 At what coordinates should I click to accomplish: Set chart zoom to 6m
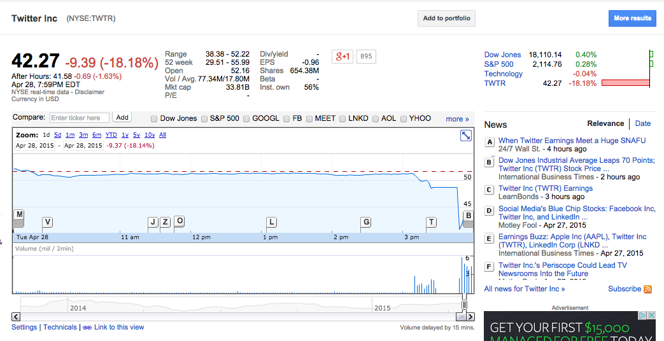pyautogui.click(x=97, y=135)
